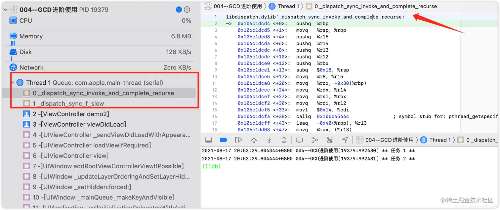Click the console log line 任务 2
This screenshot has height=210, width=500.
[x=309, y=159]
